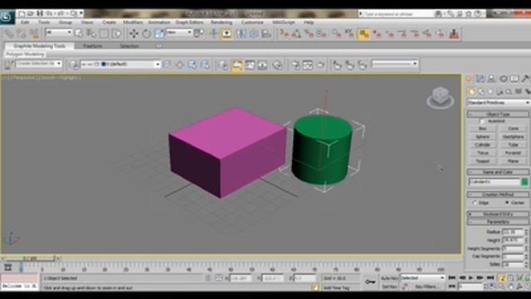Open the Edit menu
The width and height of the screenshot is (531, 299).
25,22
